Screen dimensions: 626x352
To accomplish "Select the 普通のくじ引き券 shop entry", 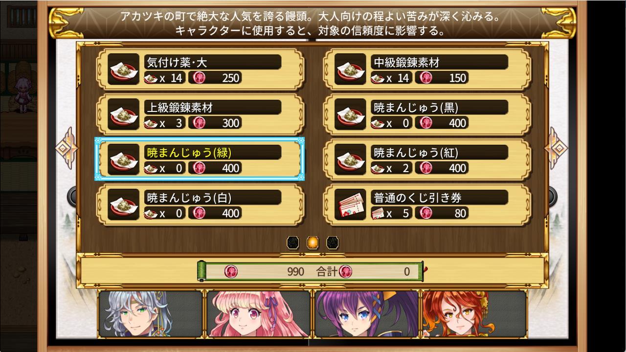I will (x=427, y=204).
